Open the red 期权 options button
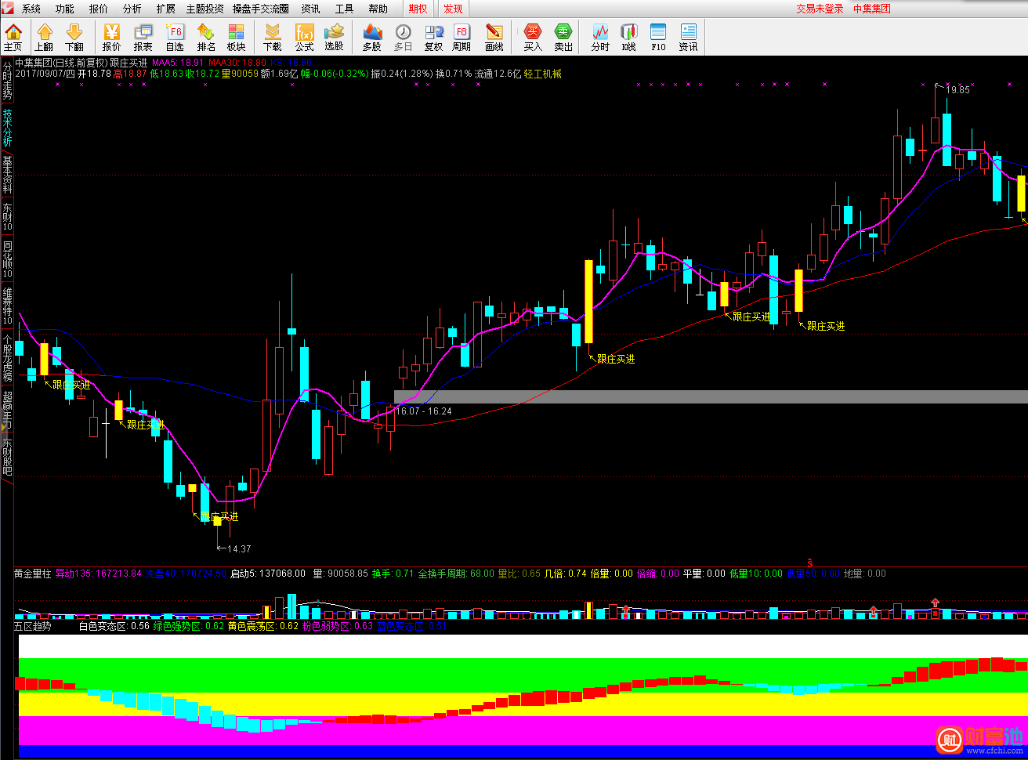1028x760 pixels. point(418,9)
